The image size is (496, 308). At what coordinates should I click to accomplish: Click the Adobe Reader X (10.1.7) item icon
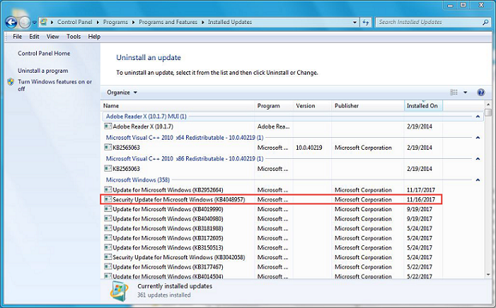click(x=108, y=126)
